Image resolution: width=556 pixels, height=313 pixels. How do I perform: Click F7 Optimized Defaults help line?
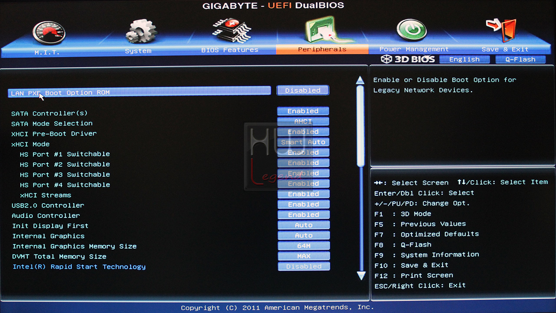tap(427, 234)
